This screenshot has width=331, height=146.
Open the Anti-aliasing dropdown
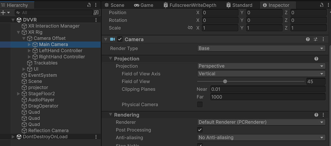pyautogui.click(x=261, y=138)
